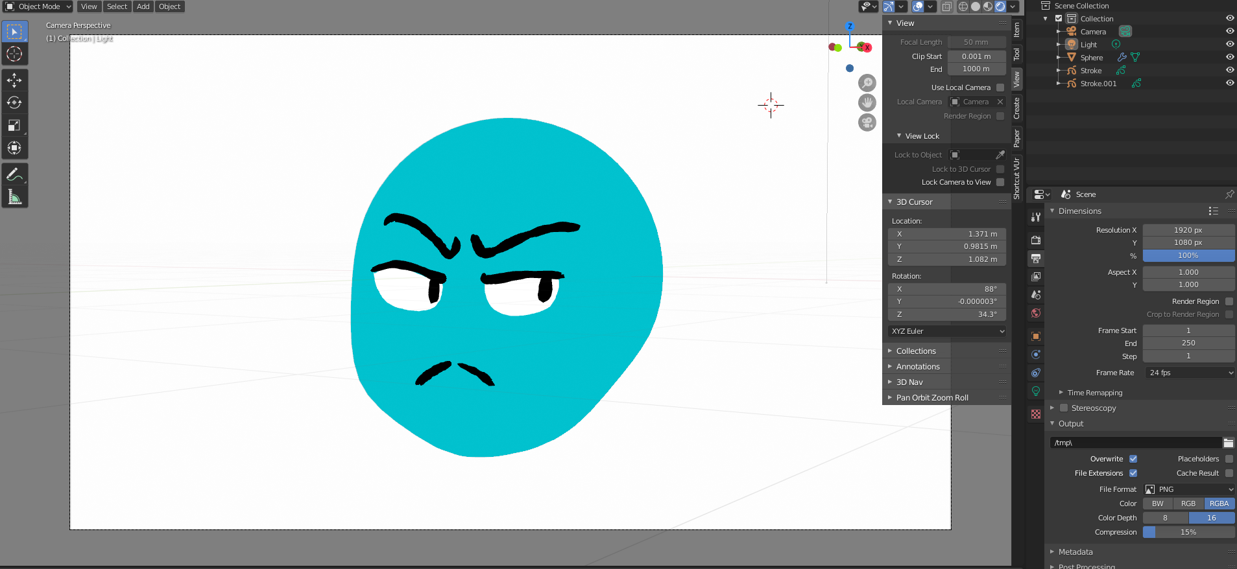This screenshot has height=569, width=1237.
Task: Browse output path folder icon
Action: (x=1229, y=443)
